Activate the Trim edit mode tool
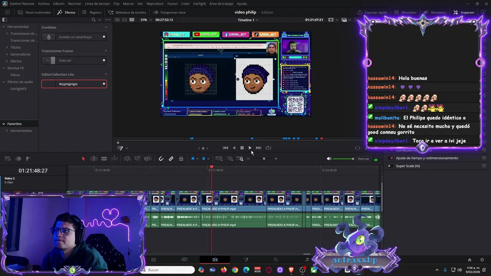The image size is (491, 276). pyautogui.click(x=94, y=159)
